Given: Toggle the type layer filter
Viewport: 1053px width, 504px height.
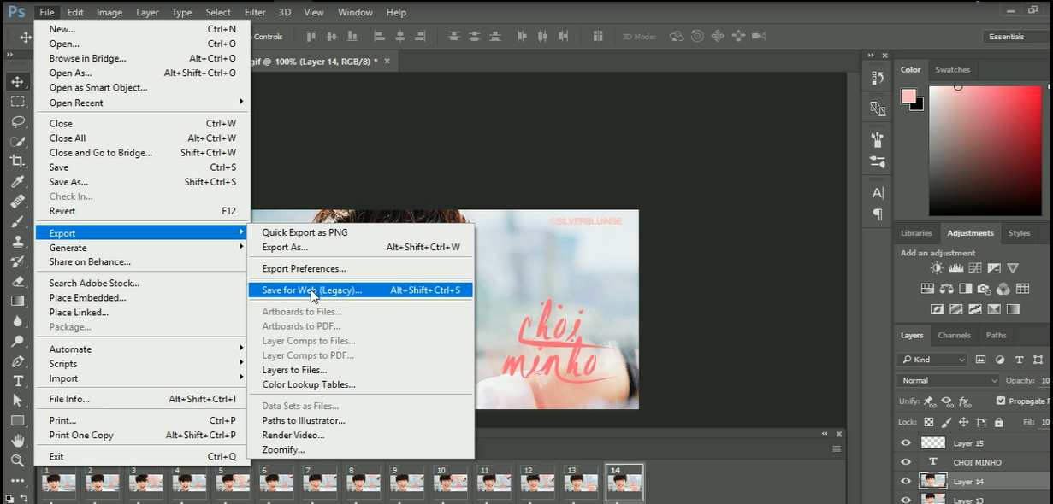Looking at the screenshot, I should coord(1019,360).
